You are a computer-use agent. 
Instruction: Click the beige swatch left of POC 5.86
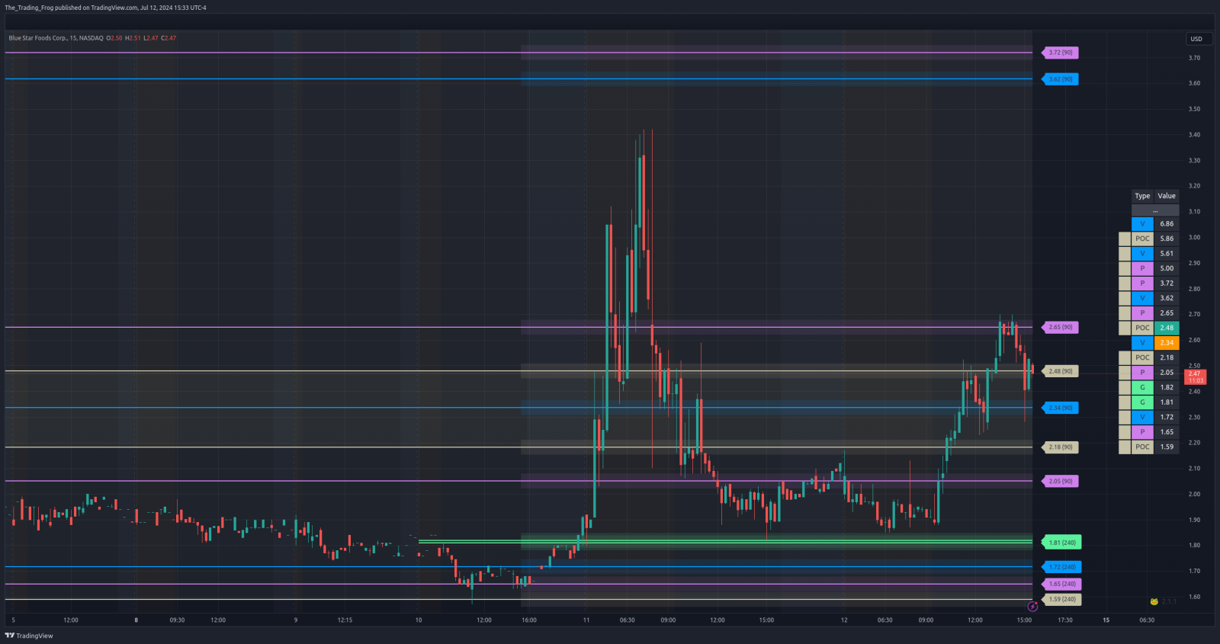[1125, 239]
